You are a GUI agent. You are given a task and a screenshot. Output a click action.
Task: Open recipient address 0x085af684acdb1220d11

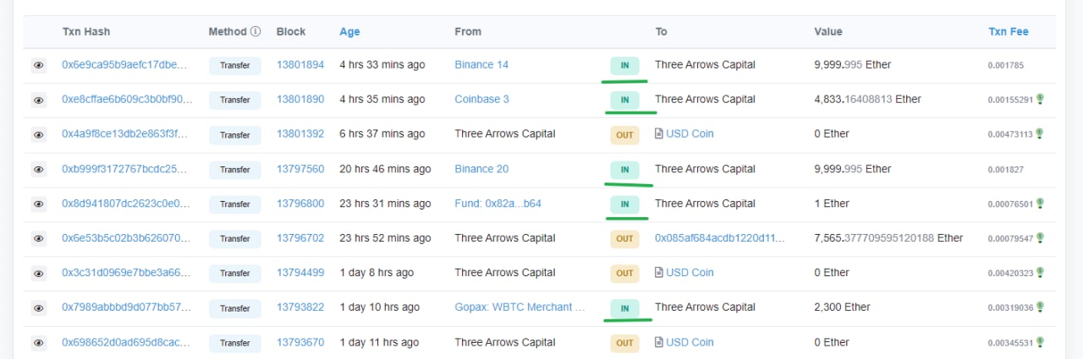pyautogui.click(x=720, y=238)
